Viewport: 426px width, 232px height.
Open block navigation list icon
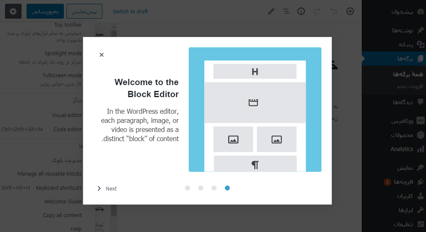pyautogui.click(x=286, y=12)
